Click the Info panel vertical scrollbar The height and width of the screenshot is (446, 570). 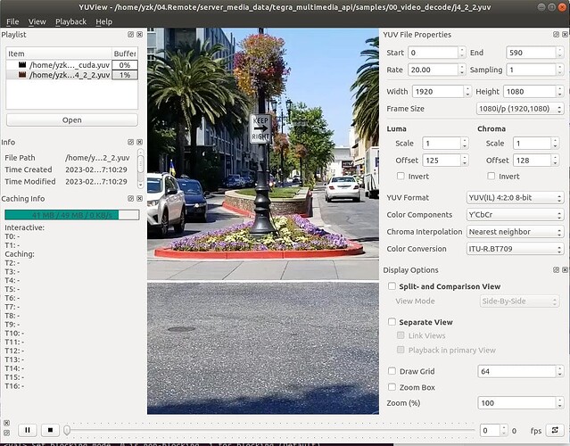(x=141, y=169)
